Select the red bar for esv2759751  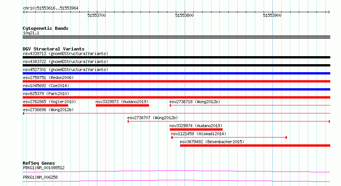click(176, 81)
